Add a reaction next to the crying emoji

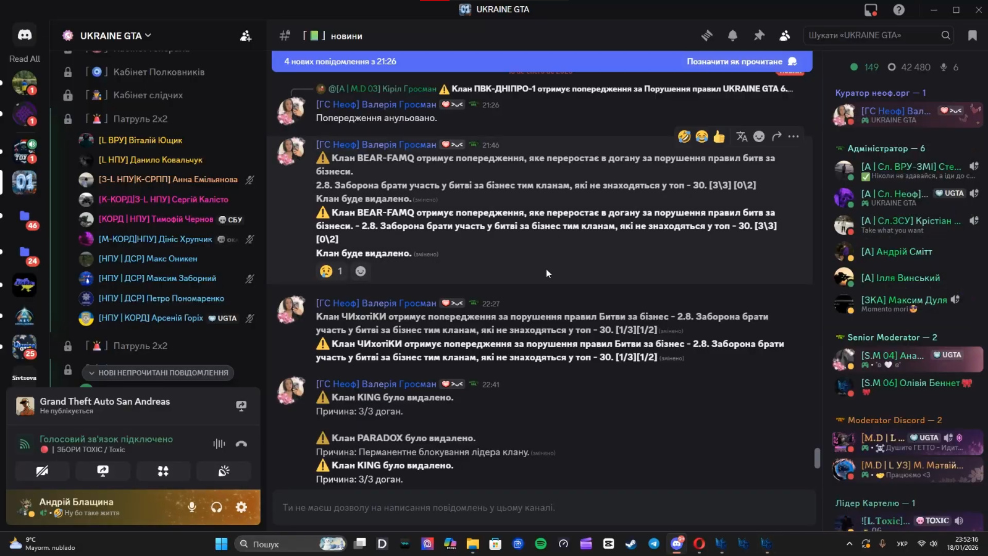point(361,271)
